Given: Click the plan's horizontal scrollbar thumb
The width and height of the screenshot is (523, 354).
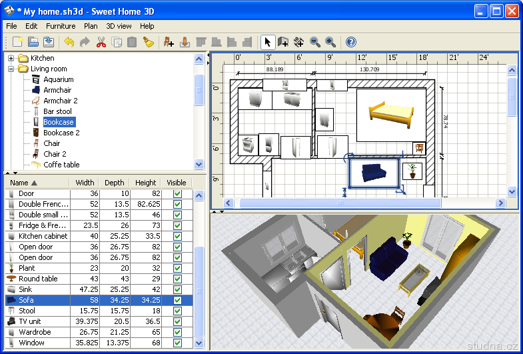Looking at the screenshot, I should pyautogui.click(x=340, y=203).
